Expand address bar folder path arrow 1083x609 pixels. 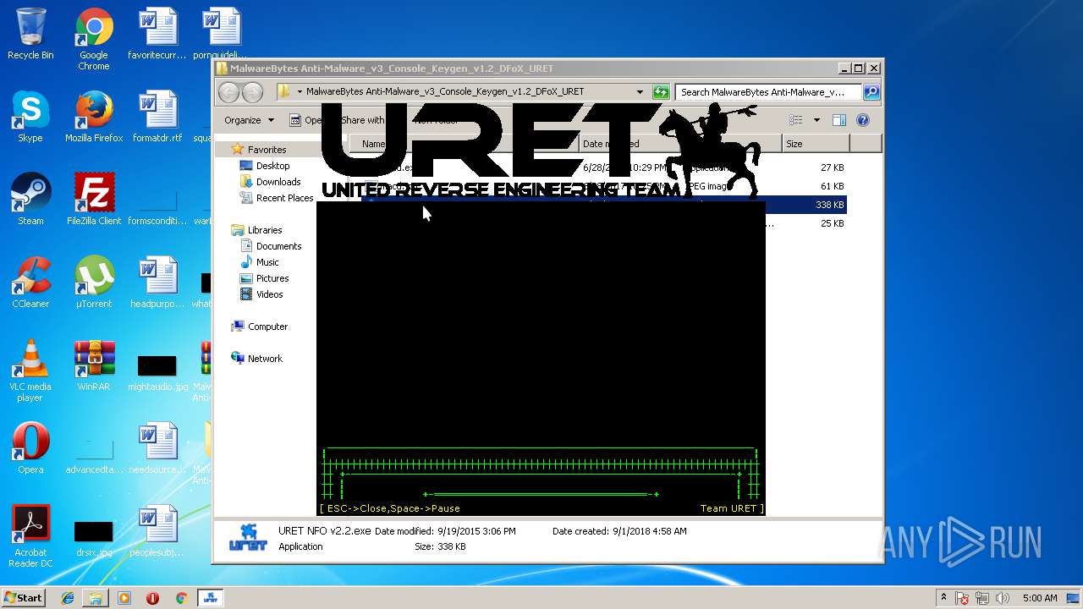point(300,91)
